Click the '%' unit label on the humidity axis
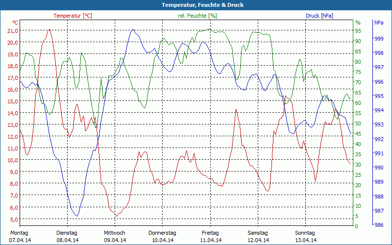The image size is (392, 245). [x=358, y=23]
